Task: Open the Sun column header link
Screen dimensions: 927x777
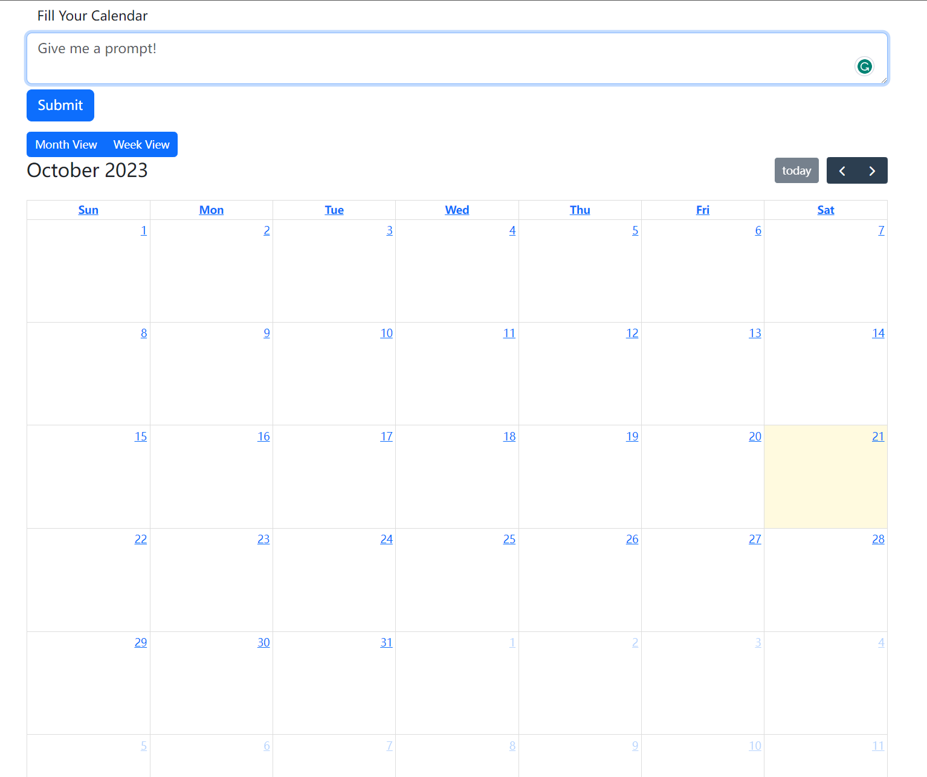Action: (x=88, y=210)
